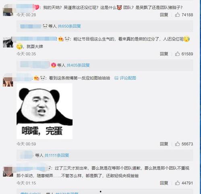Image resolution: width=201 pixels, height=194 pixels.
Task: Open the panda meme image 完蛋
Action: point(44,111)
